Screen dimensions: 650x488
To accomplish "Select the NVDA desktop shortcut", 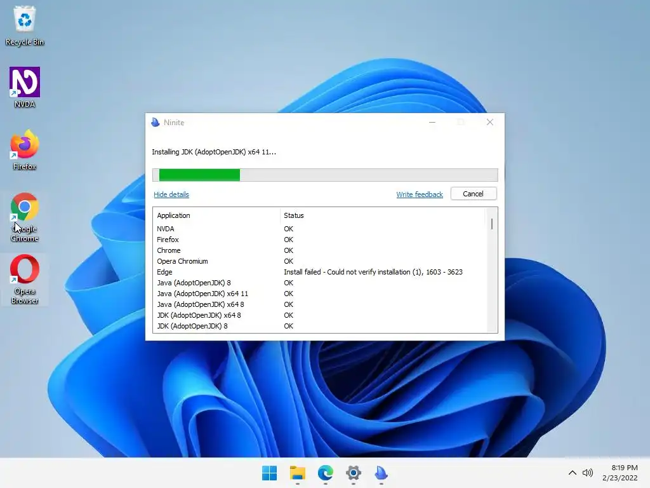I will (x=25, y=88).
